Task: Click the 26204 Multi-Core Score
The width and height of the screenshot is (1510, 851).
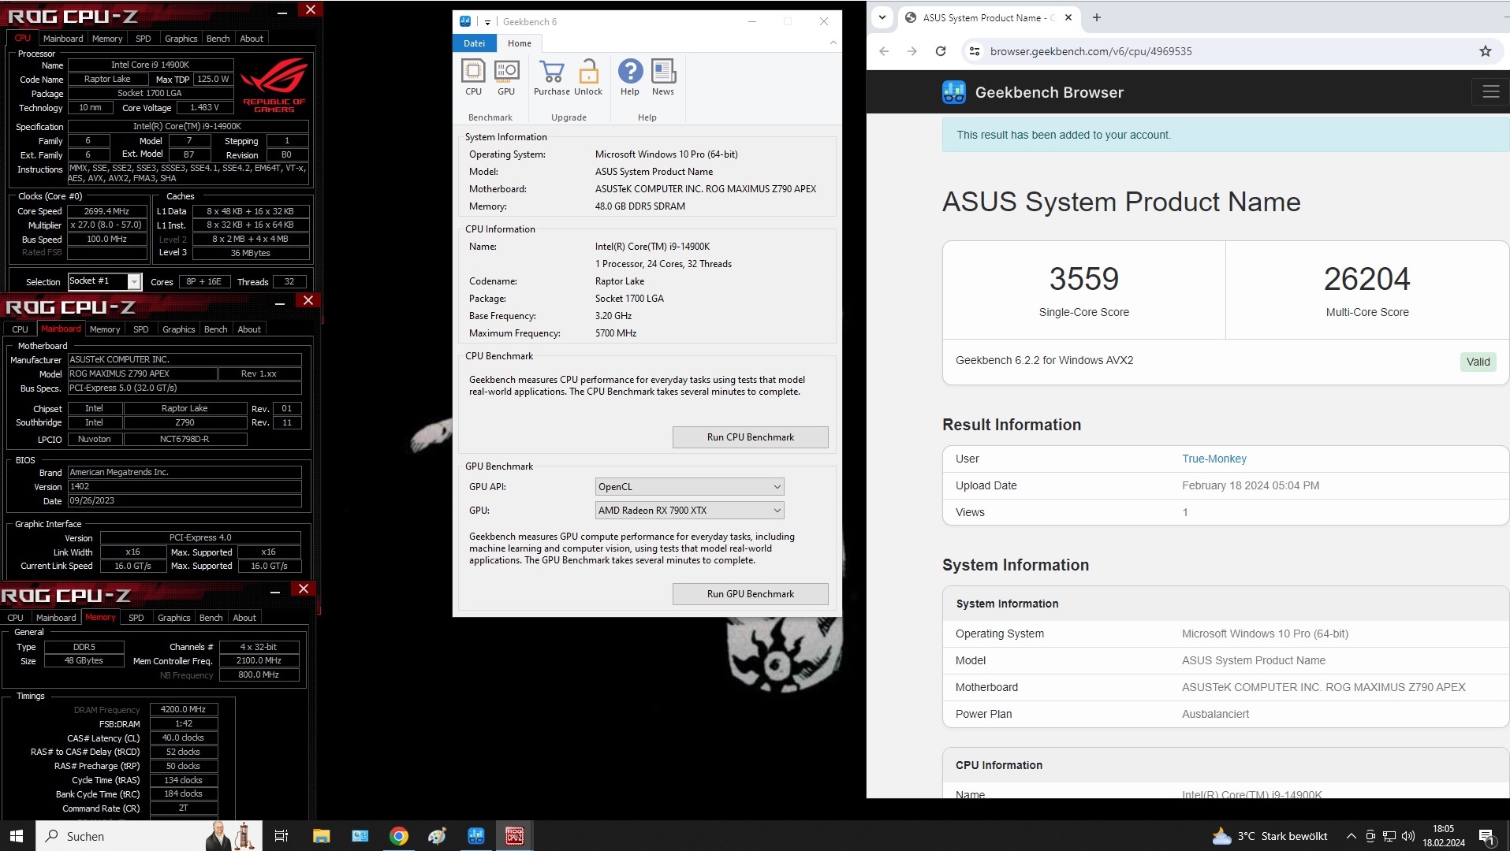Action: pos(1366,279)
